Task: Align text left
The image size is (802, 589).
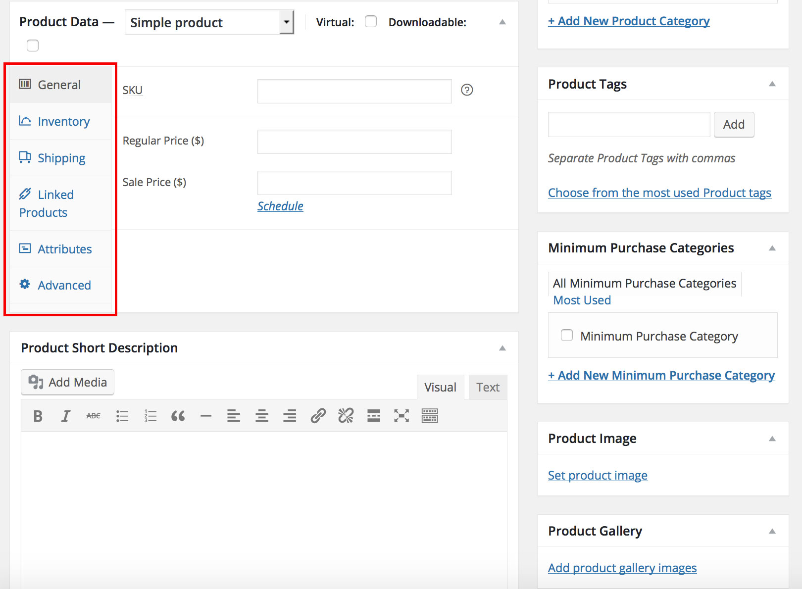Action: tap(234, 416)
